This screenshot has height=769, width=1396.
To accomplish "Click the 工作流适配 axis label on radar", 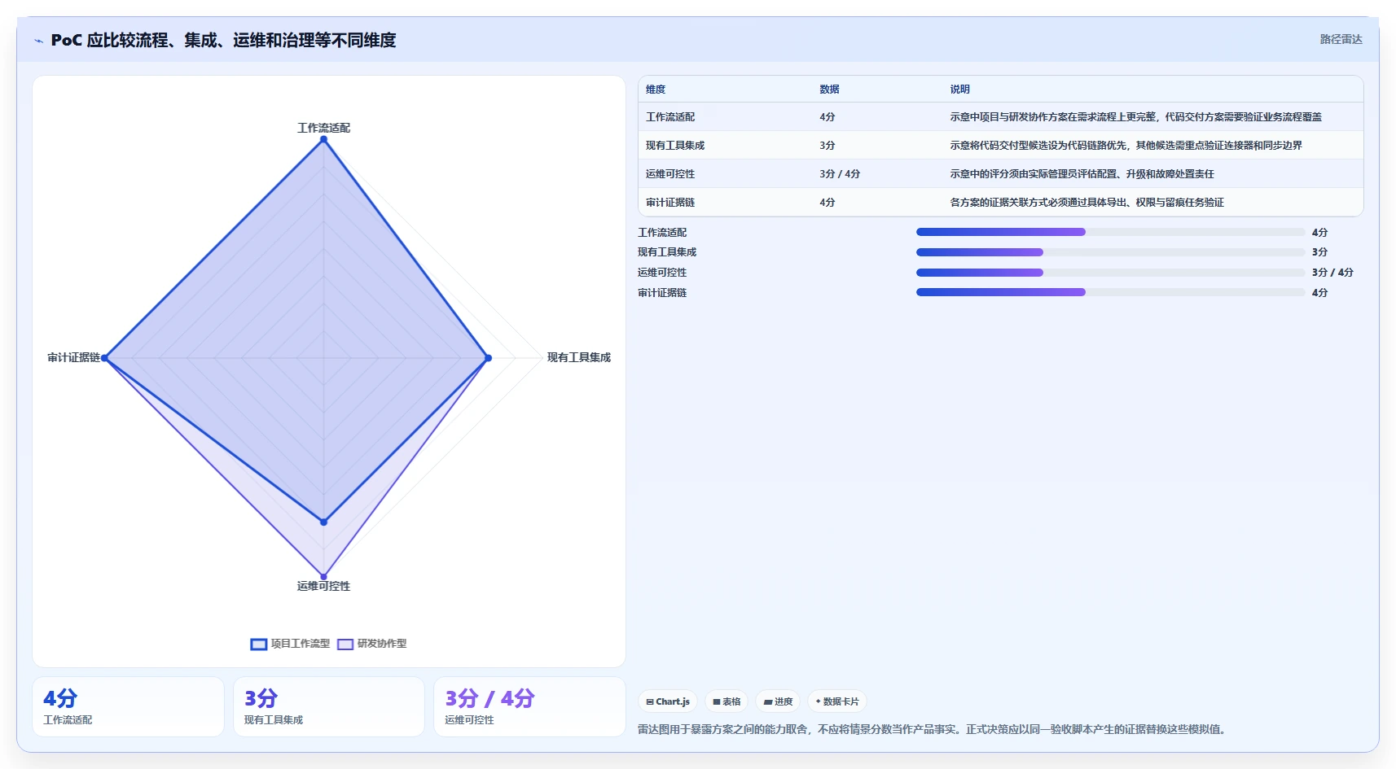I will click(x=323, y=128).
